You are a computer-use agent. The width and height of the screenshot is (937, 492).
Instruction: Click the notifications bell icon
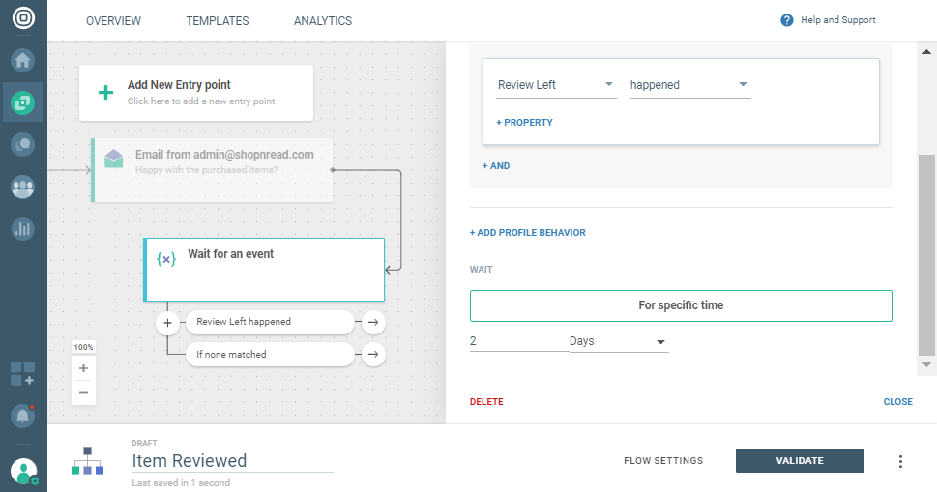coord(22,416)
